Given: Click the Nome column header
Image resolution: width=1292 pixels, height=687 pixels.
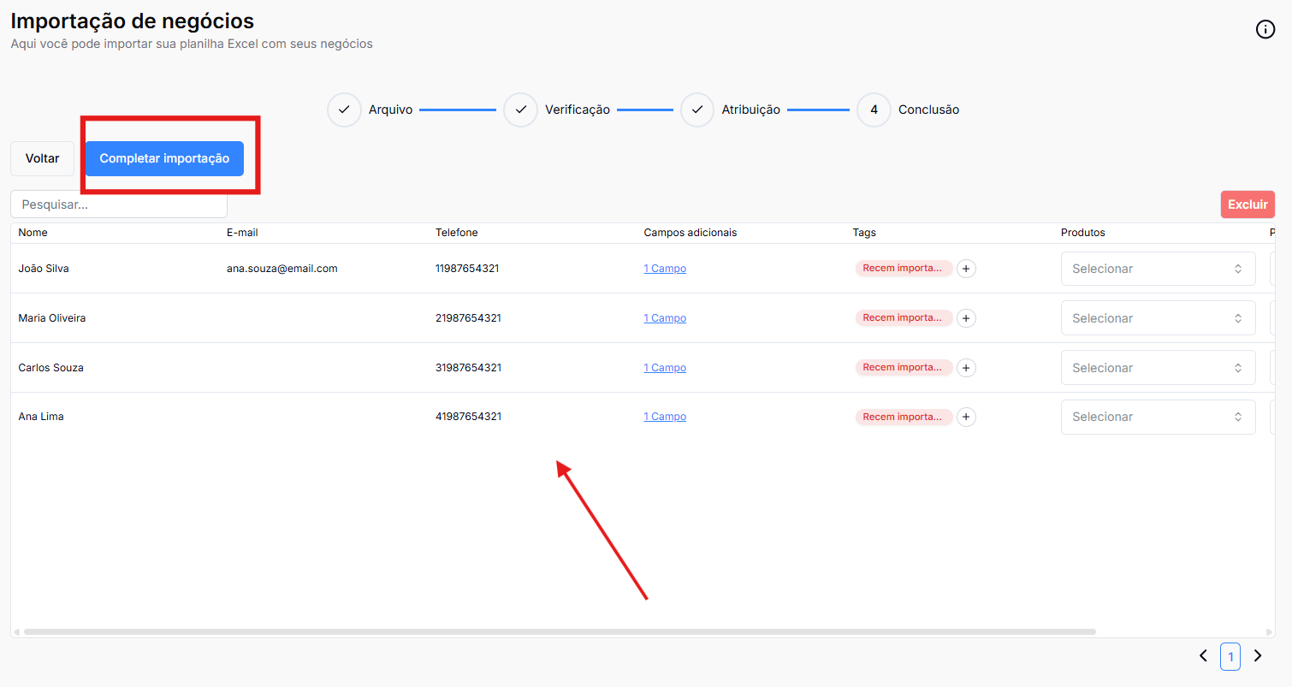Looking at the screenshot, I should coord(33,233).
